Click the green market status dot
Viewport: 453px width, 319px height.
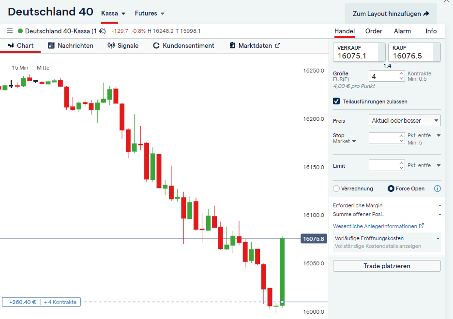pyautogui.click(x=20, y=31)
